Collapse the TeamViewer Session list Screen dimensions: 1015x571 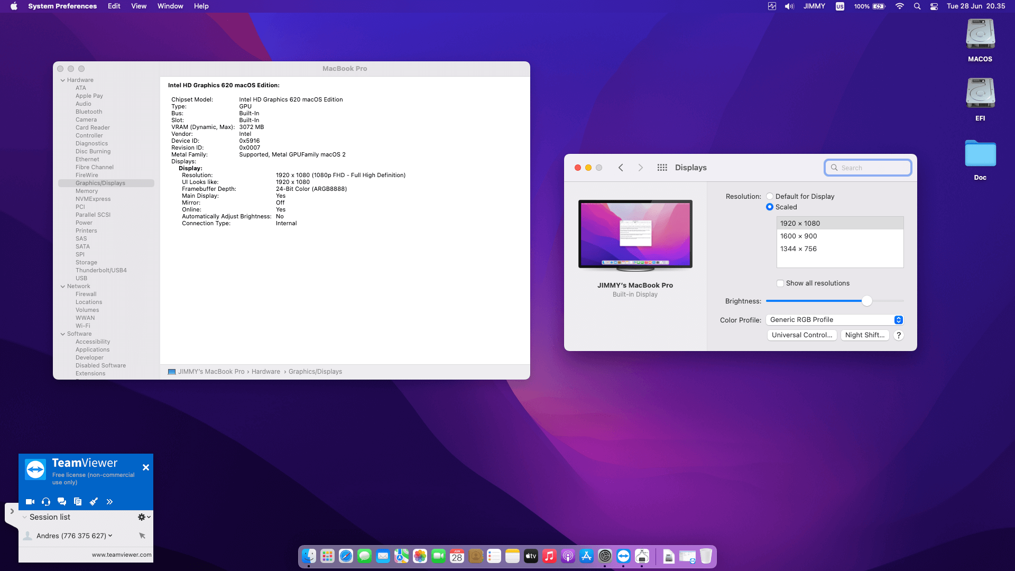[x=24, y=517]
